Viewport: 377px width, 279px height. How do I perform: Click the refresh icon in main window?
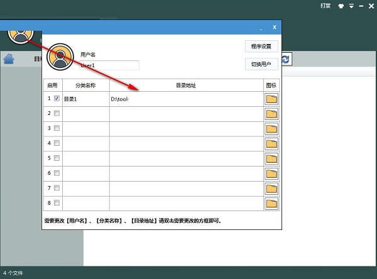pyautogui.click(x=286, y=59)
